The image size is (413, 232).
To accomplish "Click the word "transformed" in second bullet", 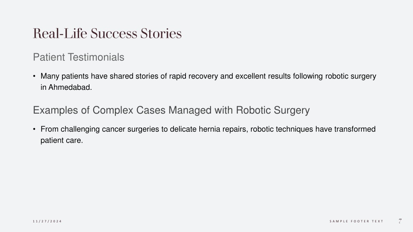I will (355, 129).
